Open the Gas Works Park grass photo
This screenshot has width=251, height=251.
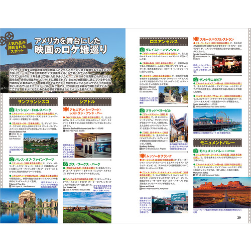[87, 208]
